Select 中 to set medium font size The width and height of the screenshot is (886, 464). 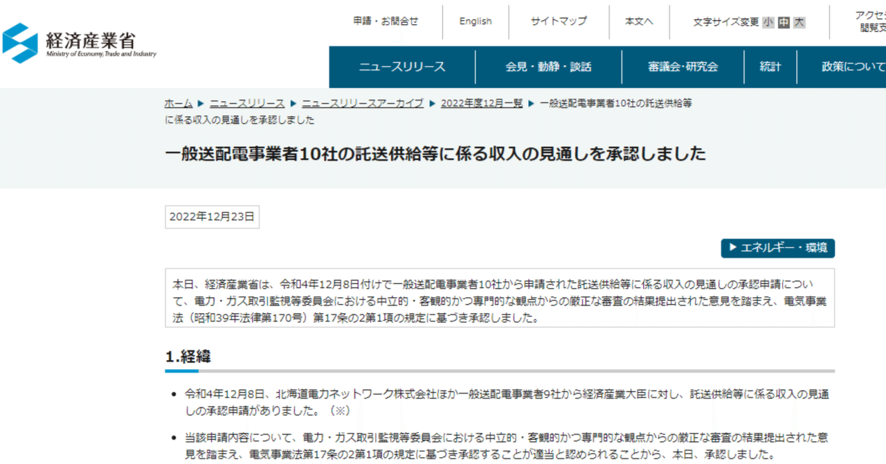tap(783, 21)
